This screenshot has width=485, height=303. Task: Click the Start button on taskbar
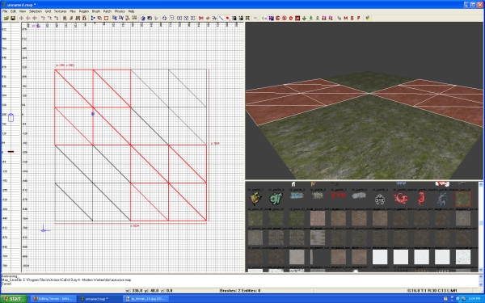(14, 299)
